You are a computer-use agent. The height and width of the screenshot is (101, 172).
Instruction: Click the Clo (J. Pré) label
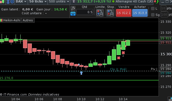click(x=118, y=69)
